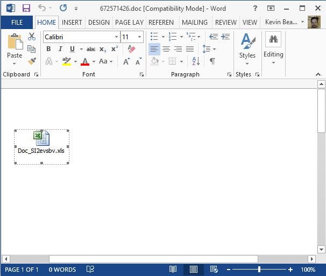Screen dimensions: 326x276
Task: Switch to the PAGE LAYOUT tab
Action: [129, 22]
